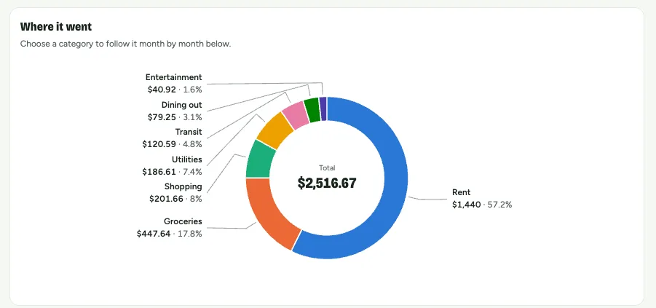Click the Utilities category label
Viewport: 656px width, 308px height.
(187, 159)
